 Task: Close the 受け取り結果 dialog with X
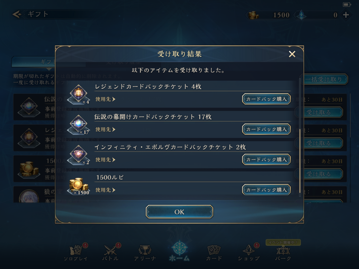(292, 54)
